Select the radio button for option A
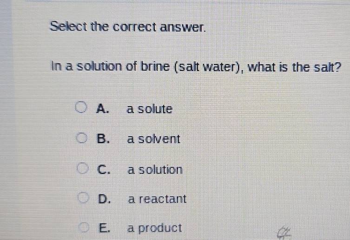Viewport: 350px width, 240px height. [x=82, y=109]
